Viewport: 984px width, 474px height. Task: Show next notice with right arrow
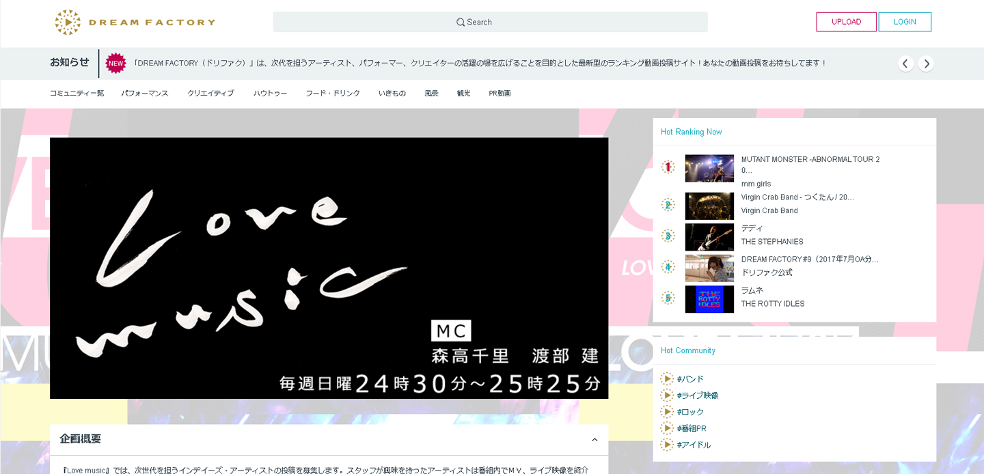point(926,64)
